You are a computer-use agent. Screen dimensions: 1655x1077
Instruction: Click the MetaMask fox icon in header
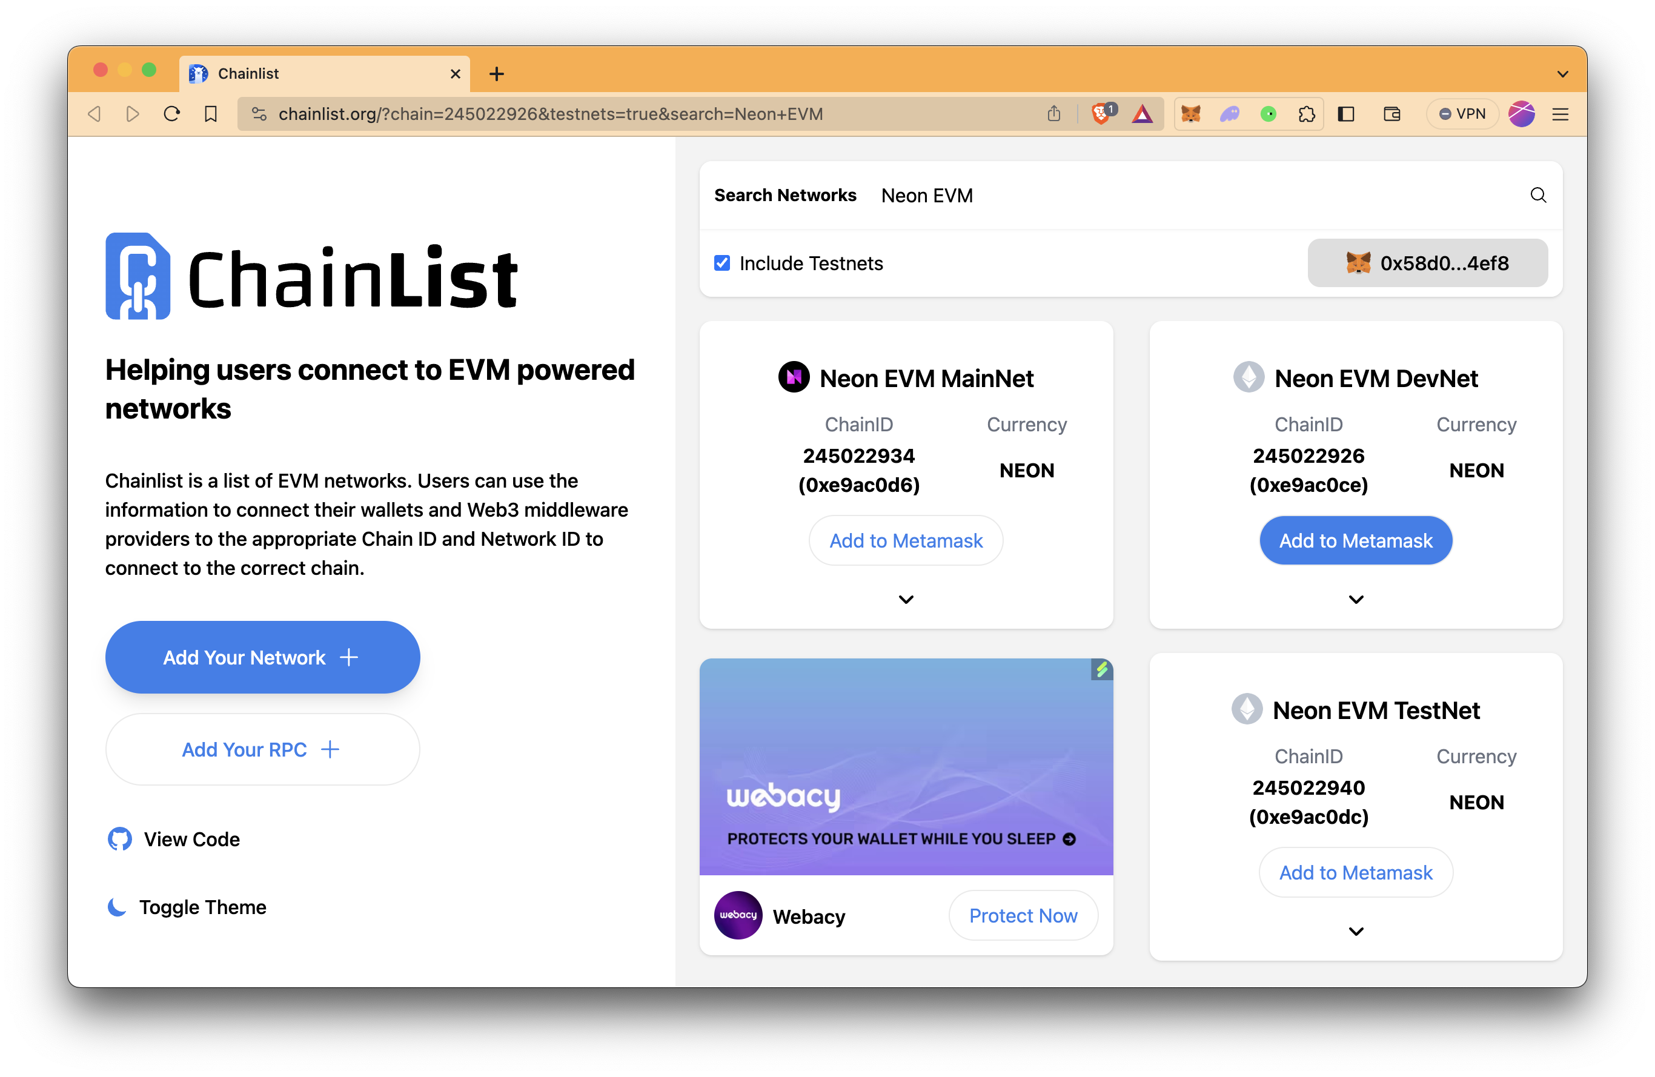click(1190, 114)
